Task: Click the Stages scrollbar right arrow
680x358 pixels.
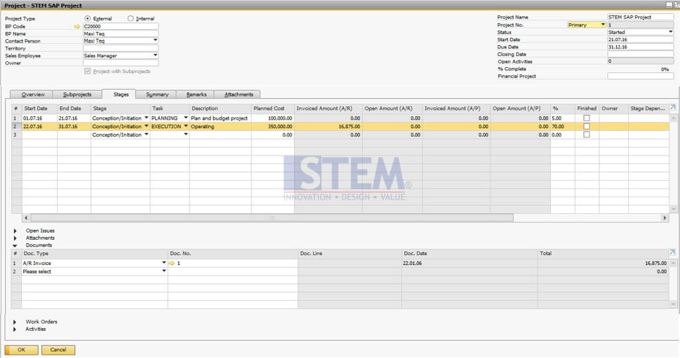Action: coord(665,218)
